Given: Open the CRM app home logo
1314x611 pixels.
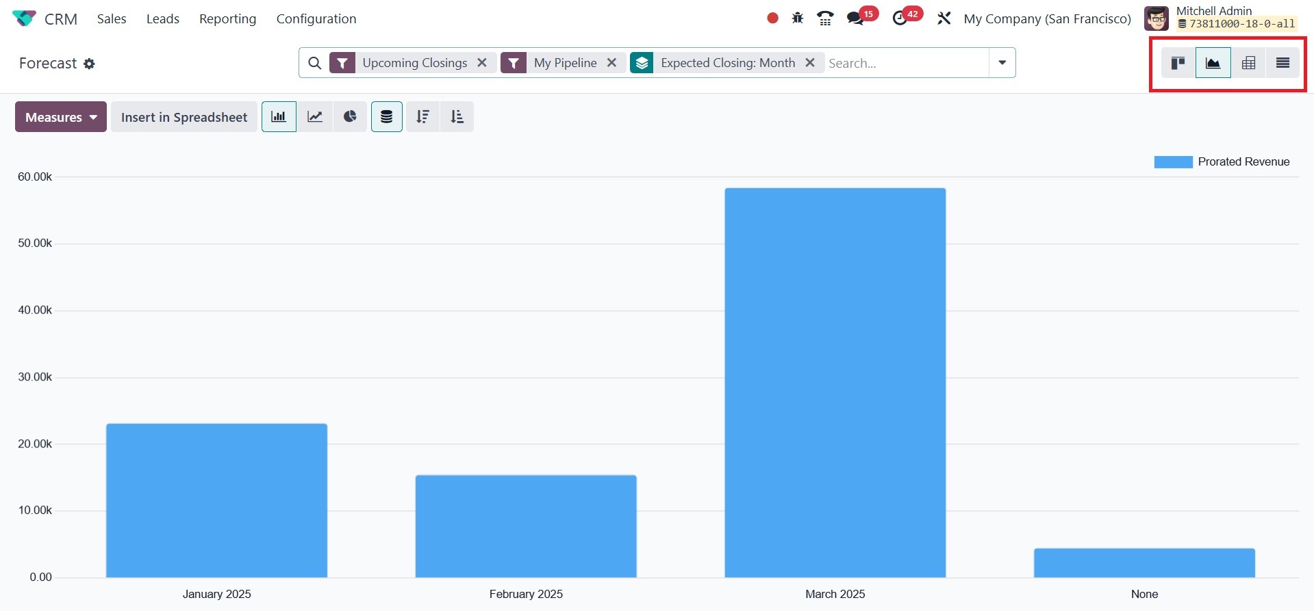Looking at the screenshot, I should (24, 18).
